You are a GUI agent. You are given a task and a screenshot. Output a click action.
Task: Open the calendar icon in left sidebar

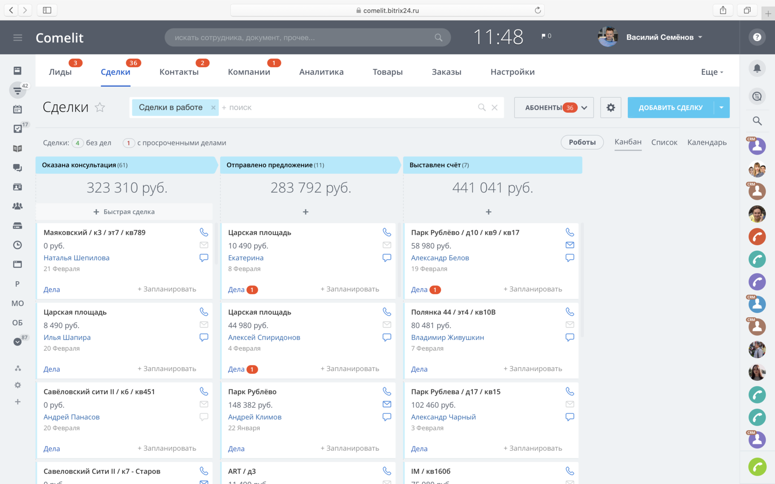[18, 109]
